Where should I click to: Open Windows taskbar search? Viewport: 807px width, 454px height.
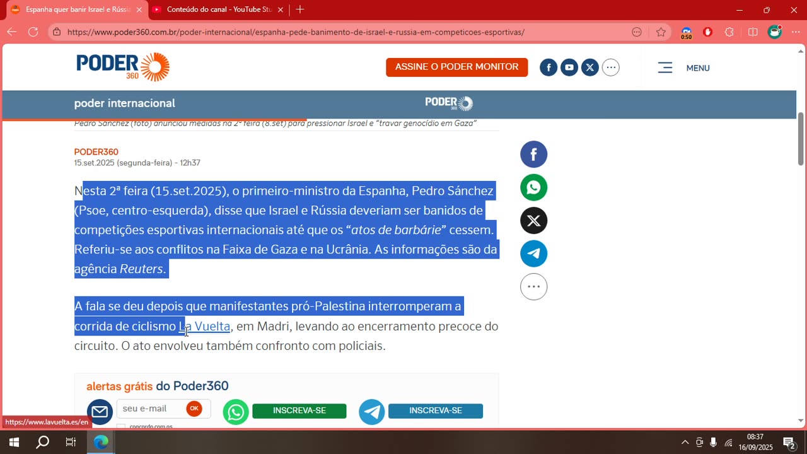(42, 442)
